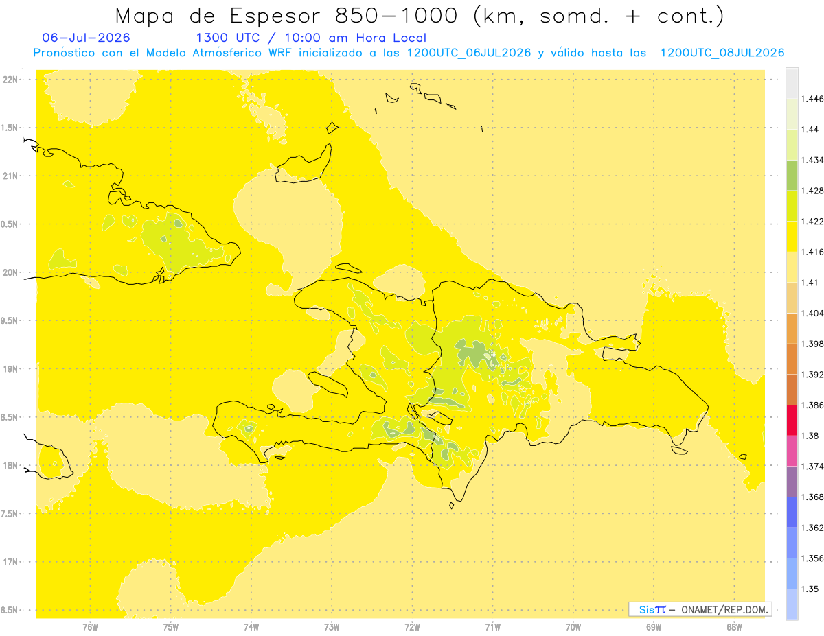Click the legend value '1.35'
The height and width of the screenshot is (636, 824).
point(811,589)
